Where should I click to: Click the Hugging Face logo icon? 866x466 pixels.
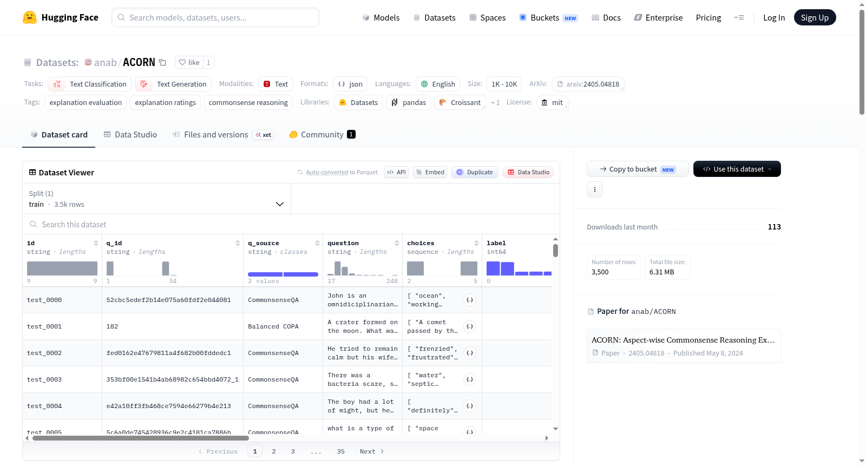[x=30, y=17]
